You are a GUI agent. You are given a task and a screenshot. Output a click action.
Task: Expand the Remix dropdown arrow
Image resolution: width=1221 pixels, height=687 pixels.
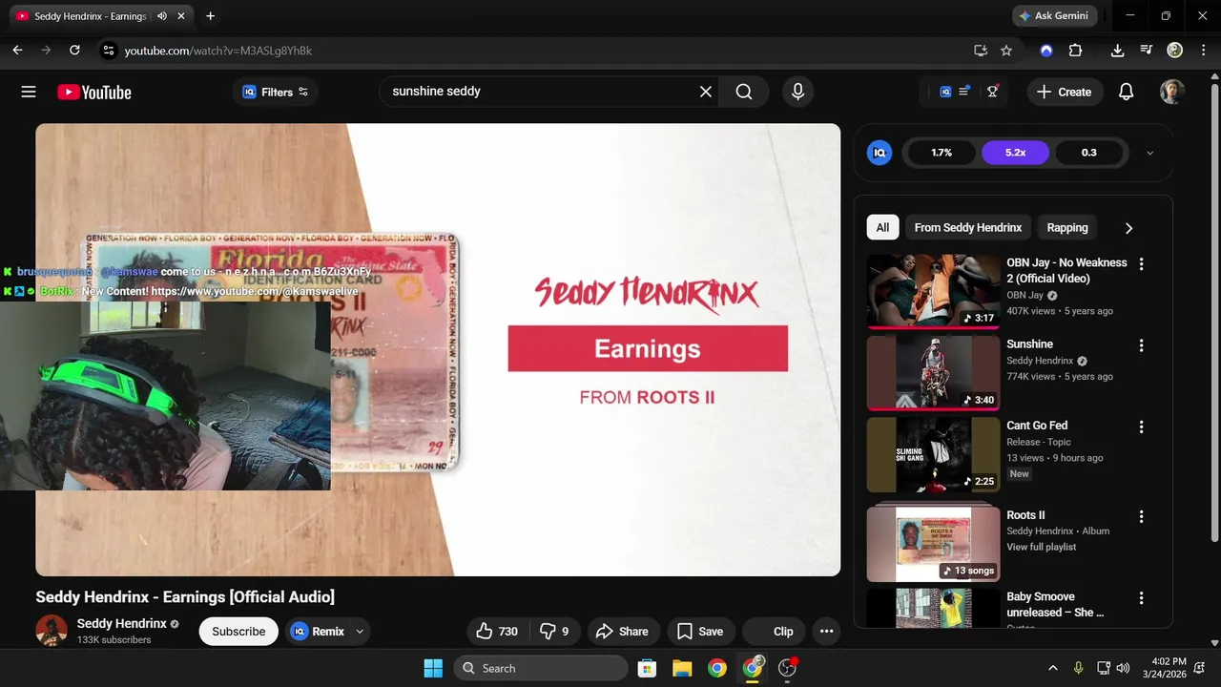[x=360, y=631]
